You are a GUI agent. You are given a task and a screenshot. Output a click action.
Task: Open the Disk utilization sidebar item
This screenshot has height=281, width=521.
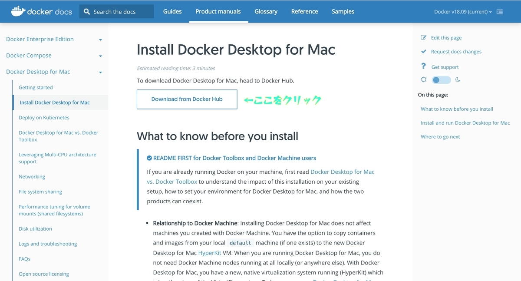tap(35, 229)
